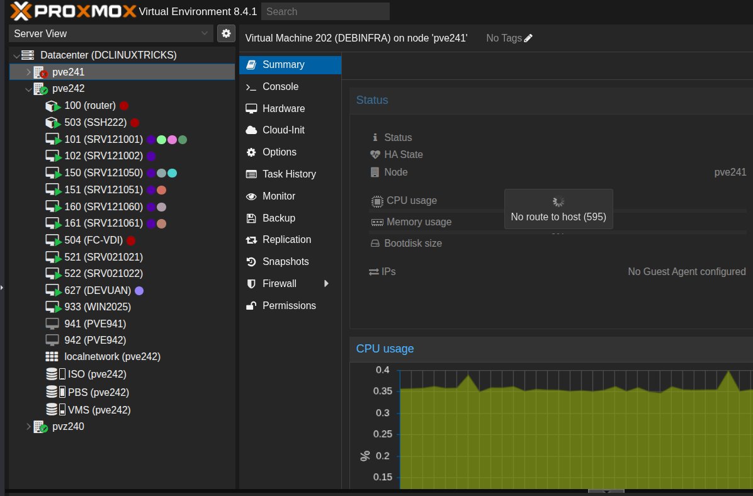Click the VM icon for 101 (SRV121001)
This screenshot has height=496, width=753.
(54, 140)
